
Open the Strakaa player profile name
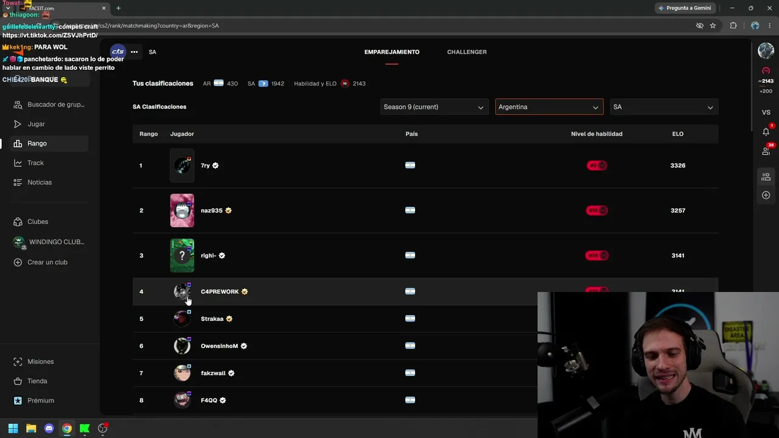click(212, 319)
